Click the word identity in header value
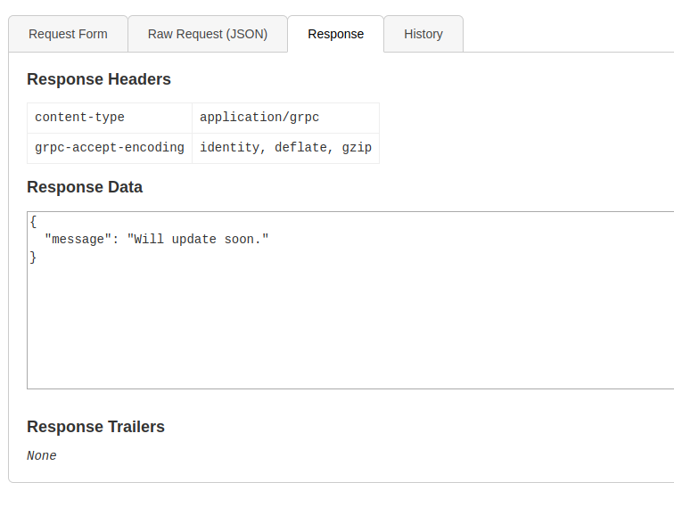 click(230, 148)
